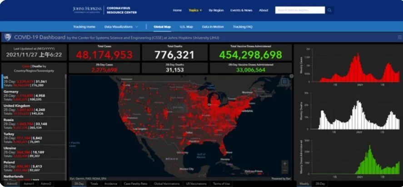Click the Total Cases value 48,174,953

pyautogui.click(x=104, y=55)
